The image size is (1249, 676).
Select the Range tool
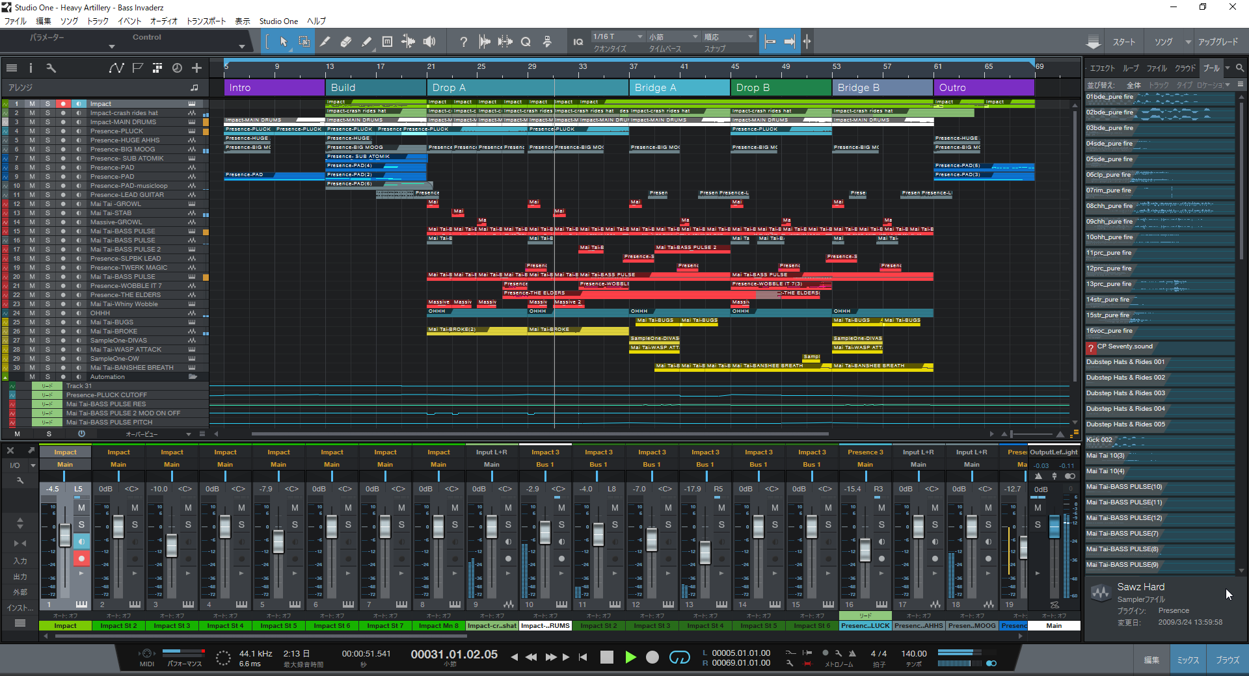click(x=304, y=42)
